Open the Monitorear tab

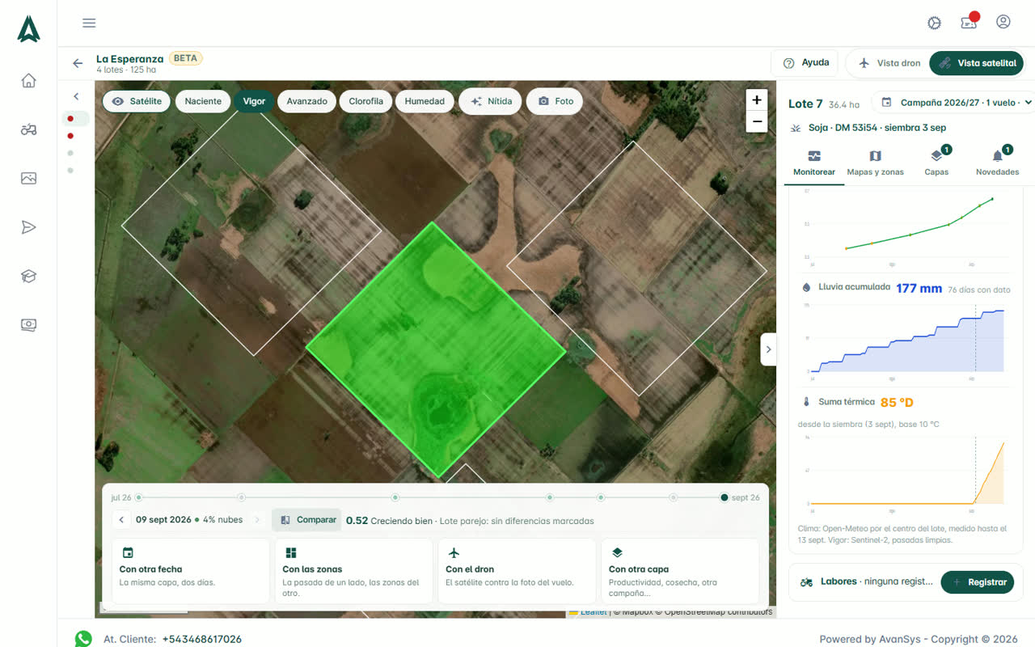(x=814, y=163)
